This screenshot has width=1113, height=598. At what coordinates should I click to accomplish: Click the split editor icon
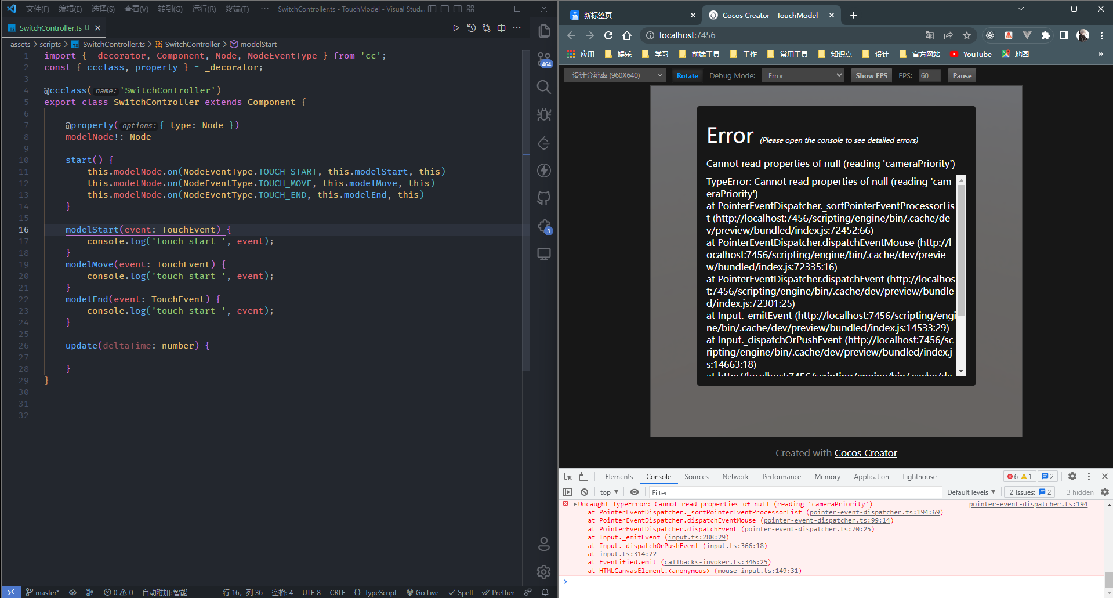502,28
